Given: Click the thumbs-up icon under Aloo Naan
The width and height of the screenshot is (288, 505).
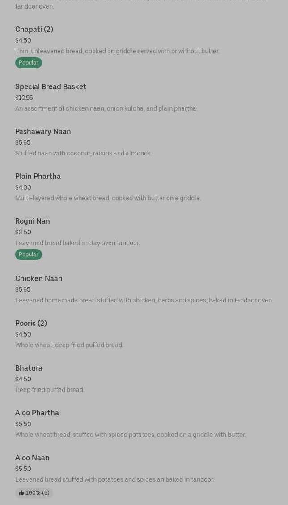Looking at the screenshot, I should coord(21,493).
